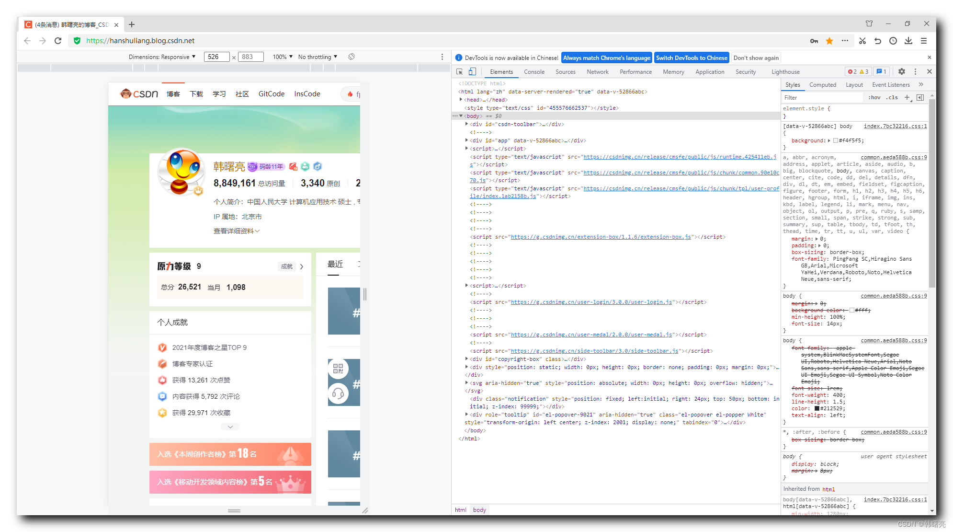Open the Lighthouse tab

click(x=785, y=72)
